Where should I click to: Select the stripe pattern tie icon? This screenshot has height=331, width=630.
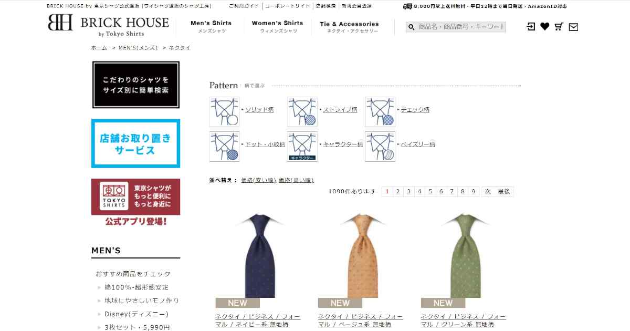[x=302, y=111]
